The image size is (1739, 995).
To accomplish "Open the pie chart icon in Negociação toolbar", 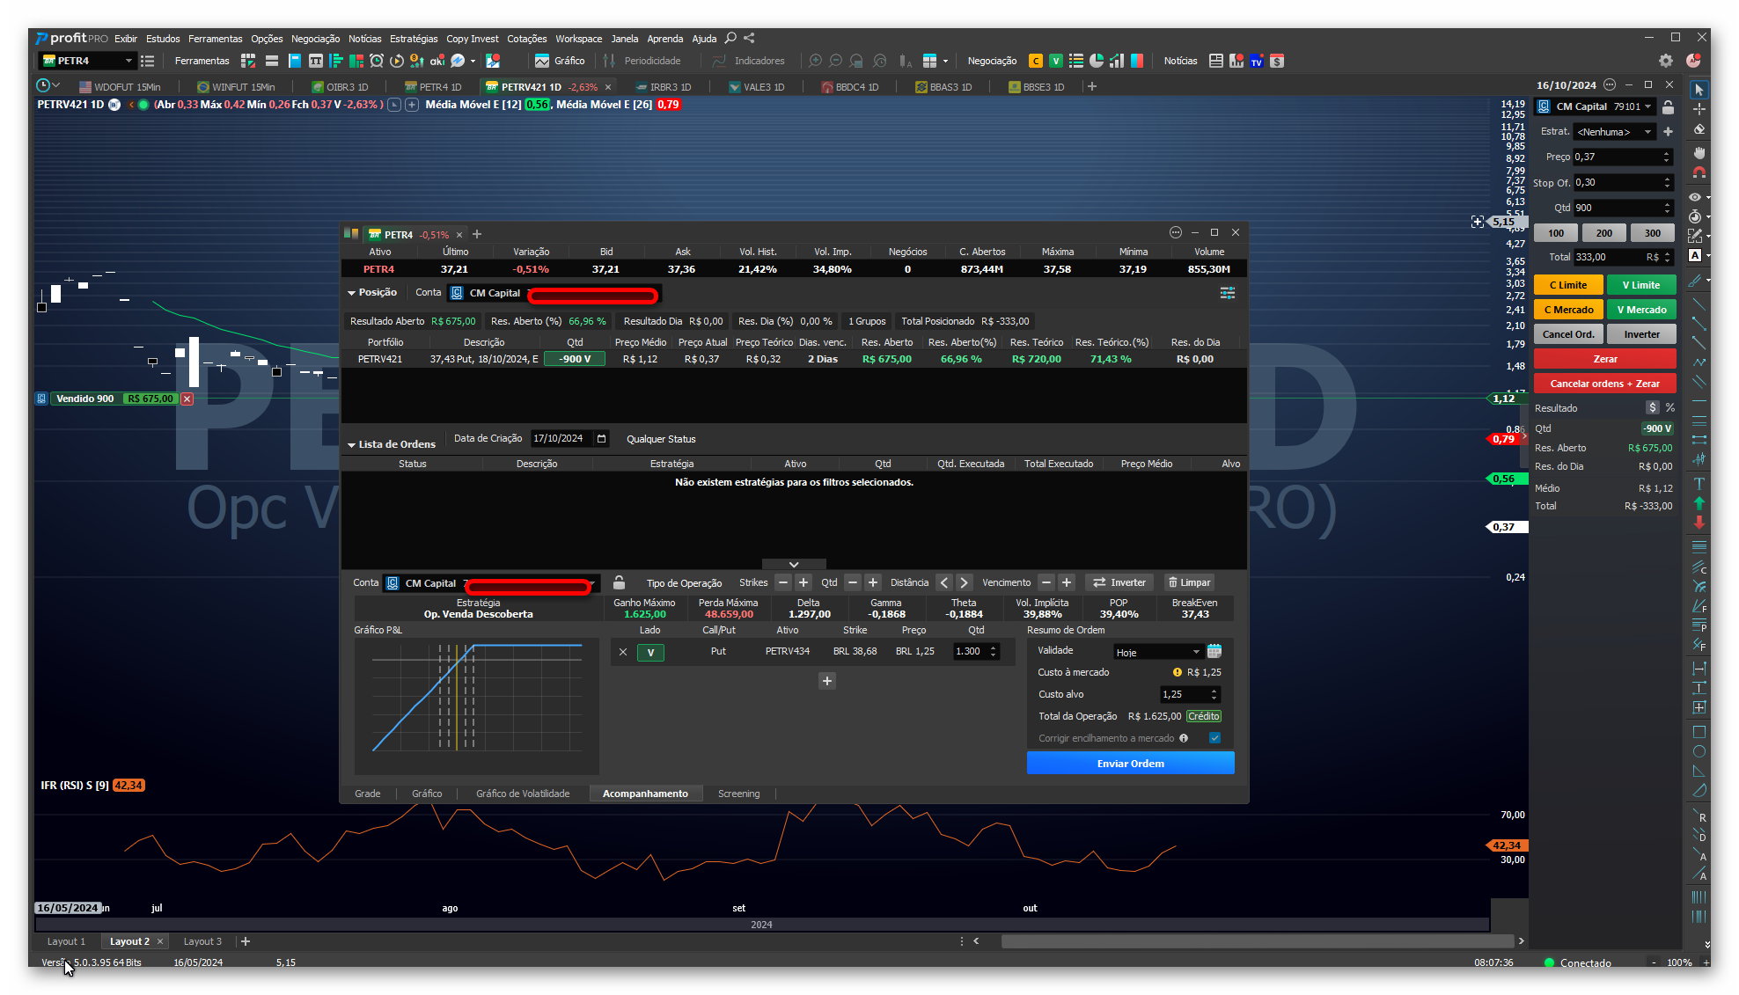I will point(1097,61).
